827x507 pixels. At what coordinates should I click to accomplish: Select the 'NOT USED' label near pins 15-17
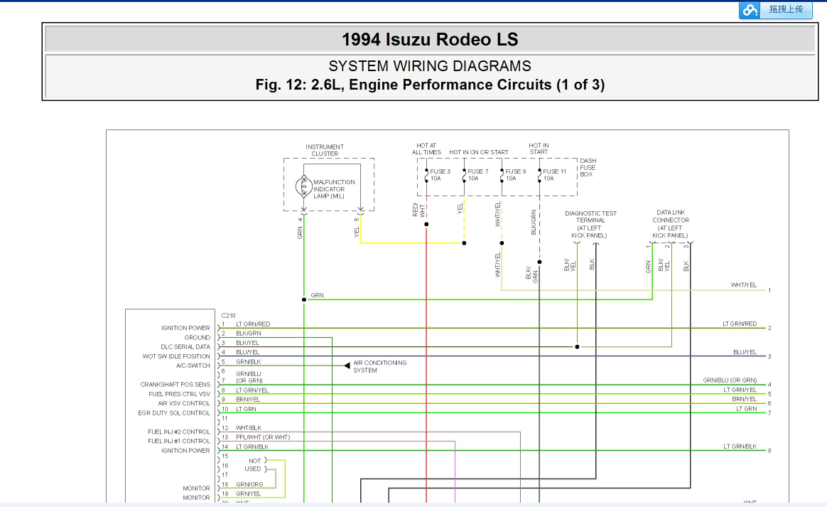253,465
